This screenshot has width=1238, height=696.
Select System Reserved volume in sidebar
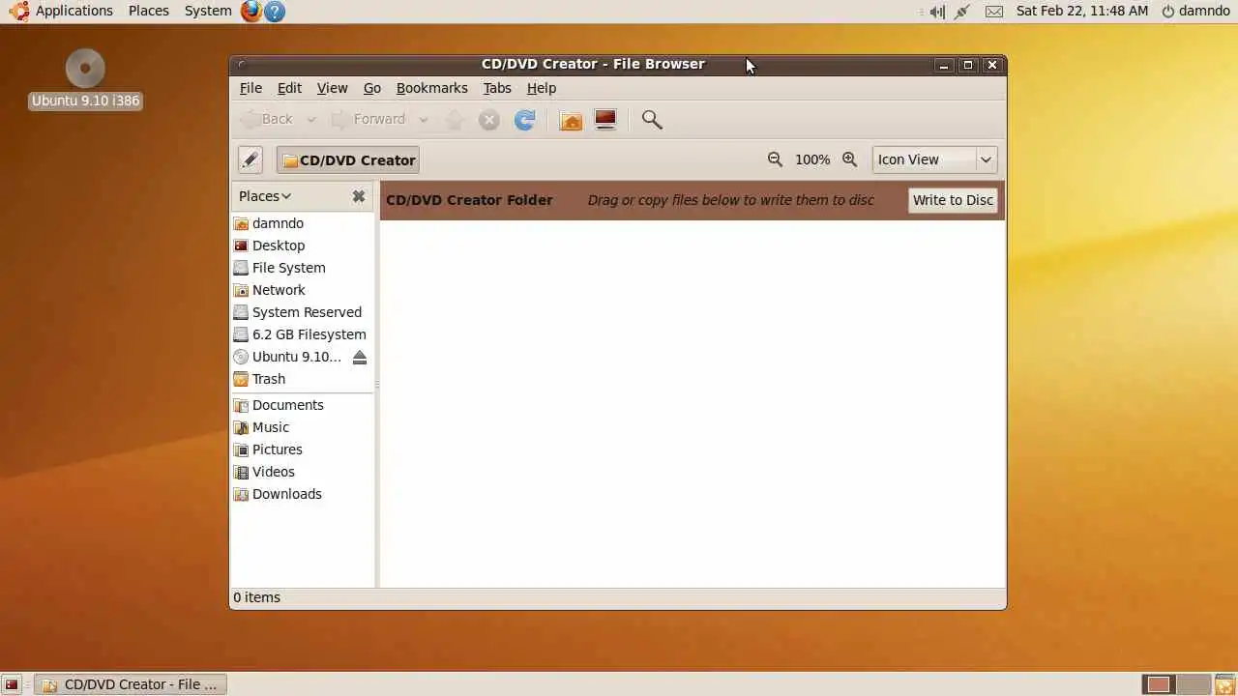point(302,312)
